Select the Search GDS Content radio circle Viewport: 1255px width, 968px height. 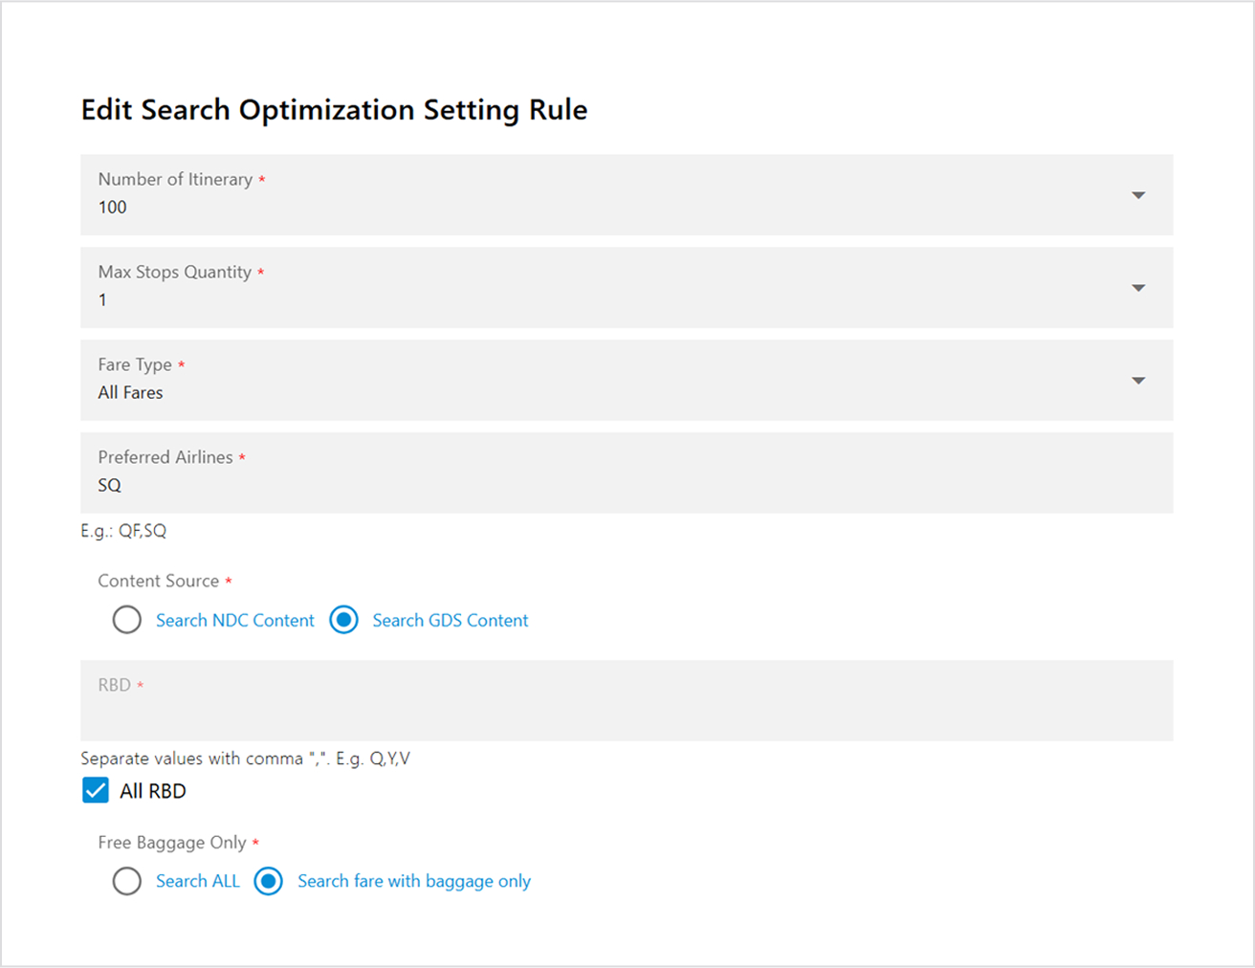(343, 620)
